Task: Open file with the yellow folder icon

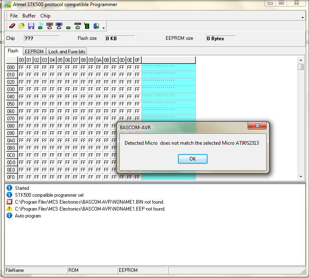Action: (22, 26)
